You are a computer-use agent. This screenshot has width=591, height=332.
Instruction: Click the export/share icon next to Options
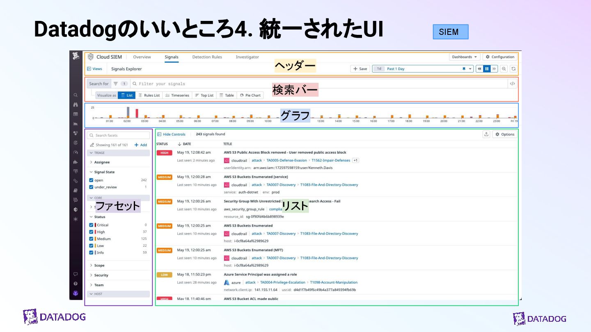pos(486,134)
